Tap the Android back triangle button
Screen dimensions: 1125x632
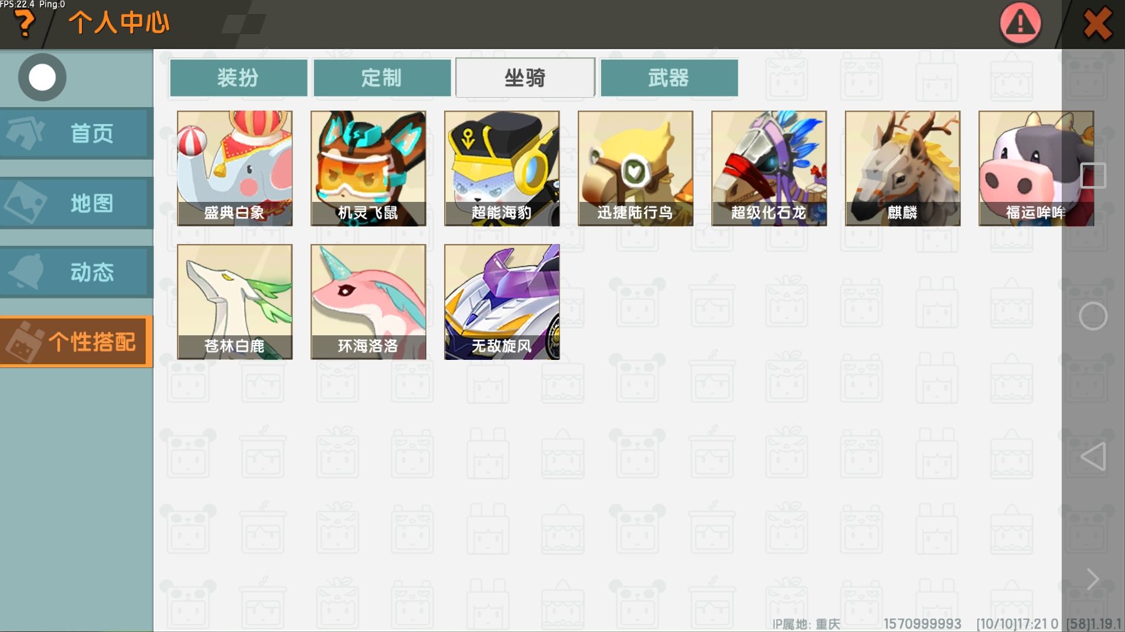point(1093,456)
